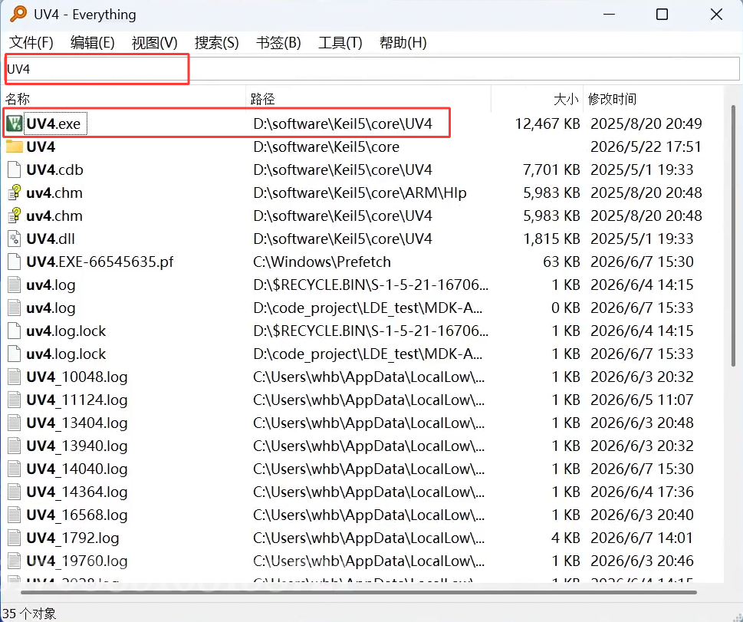Select the UV4_14364.log file icon
The image size is (743, 622).
pos(15,492)
